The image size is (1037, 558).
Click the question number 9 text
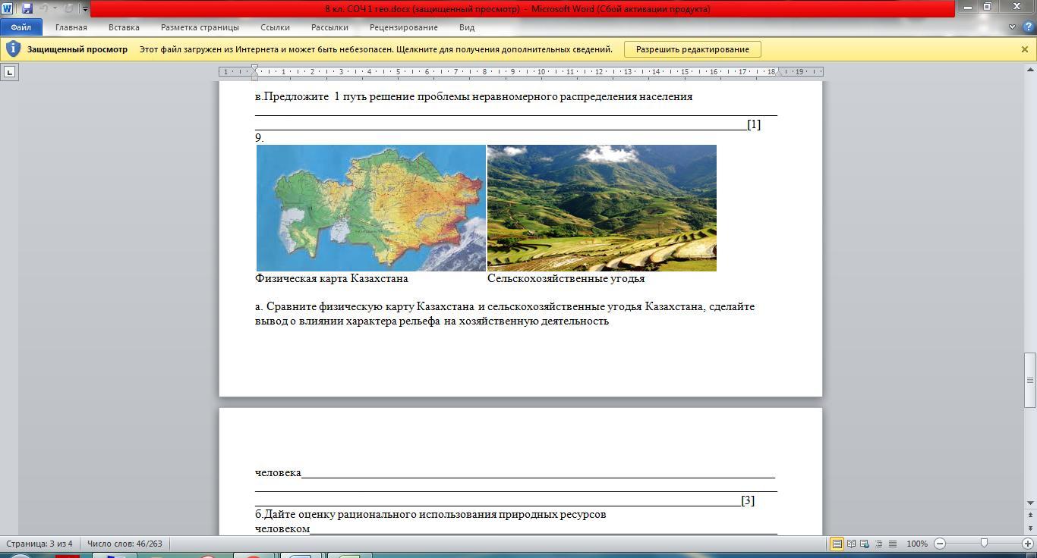260,138
